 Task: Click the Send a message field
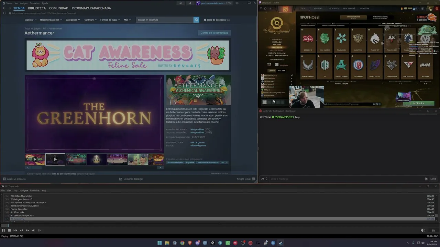click(x=346, y=179)
